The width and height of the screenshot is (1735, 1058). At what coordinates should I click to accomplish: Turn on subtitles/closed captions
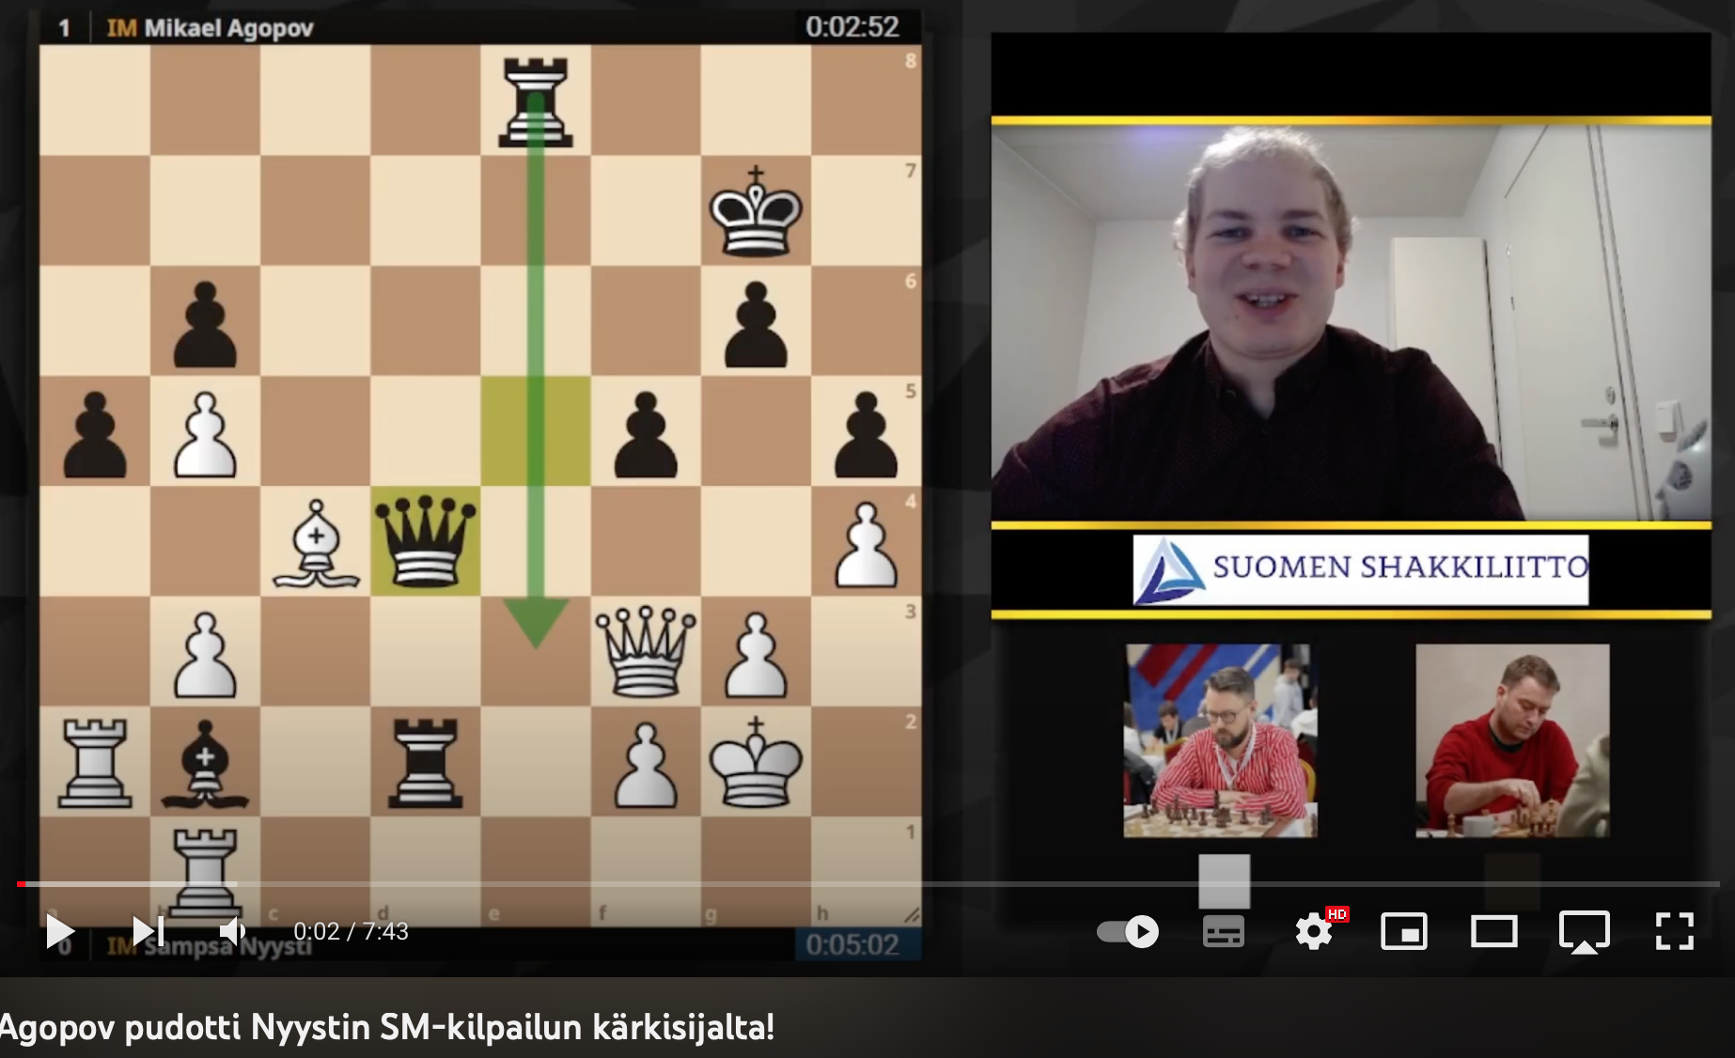[1223, 931]
